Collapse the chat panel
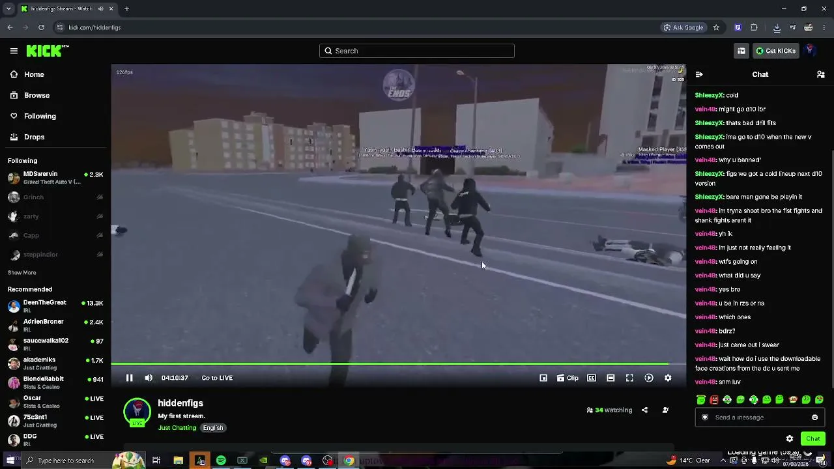 (699, 74)
